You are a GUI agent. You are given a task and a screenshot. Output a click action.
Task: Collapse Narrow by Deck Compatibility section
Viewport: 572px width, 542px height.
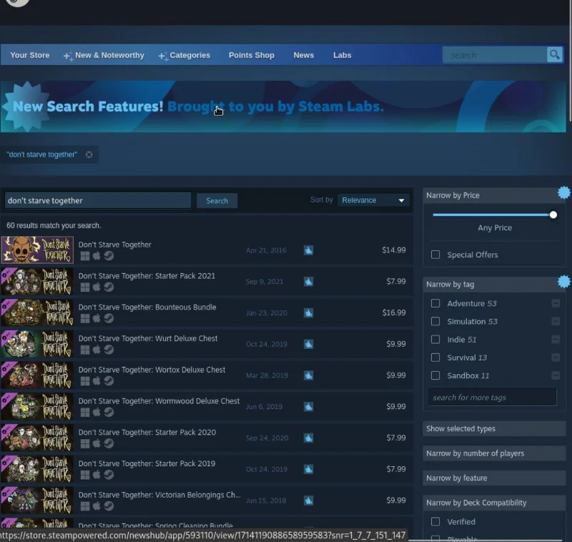tap(494, 503)
